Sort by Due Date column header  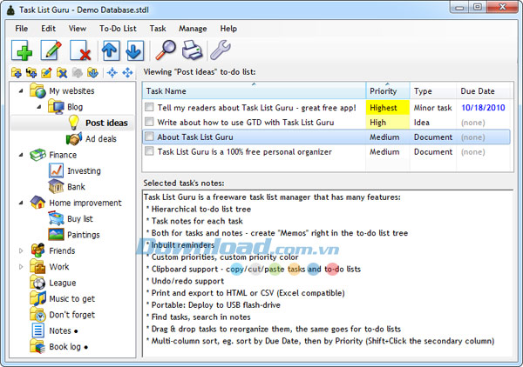click(483, 90)
